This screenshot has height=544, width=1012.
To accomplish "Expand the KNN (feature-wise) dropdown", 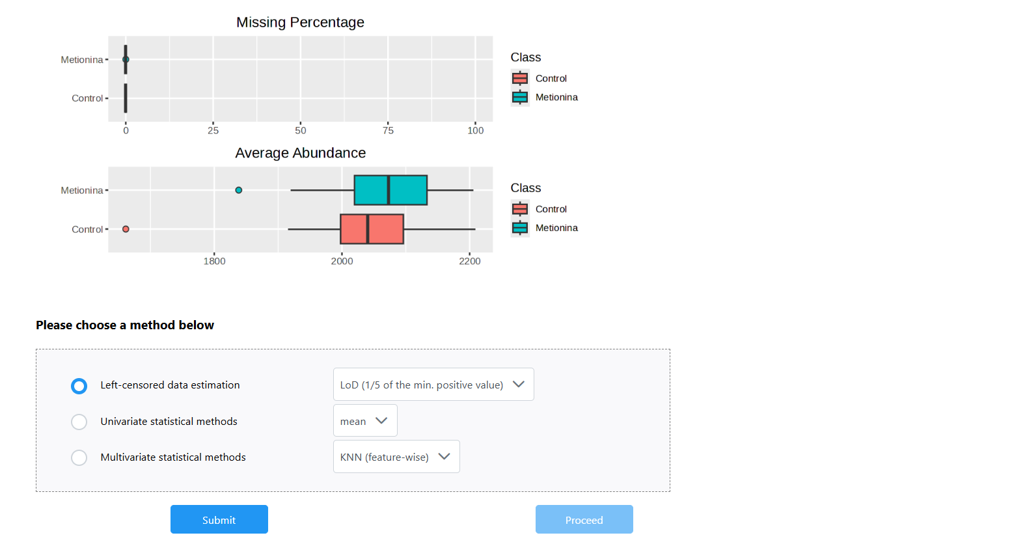I will click(396, 457).
